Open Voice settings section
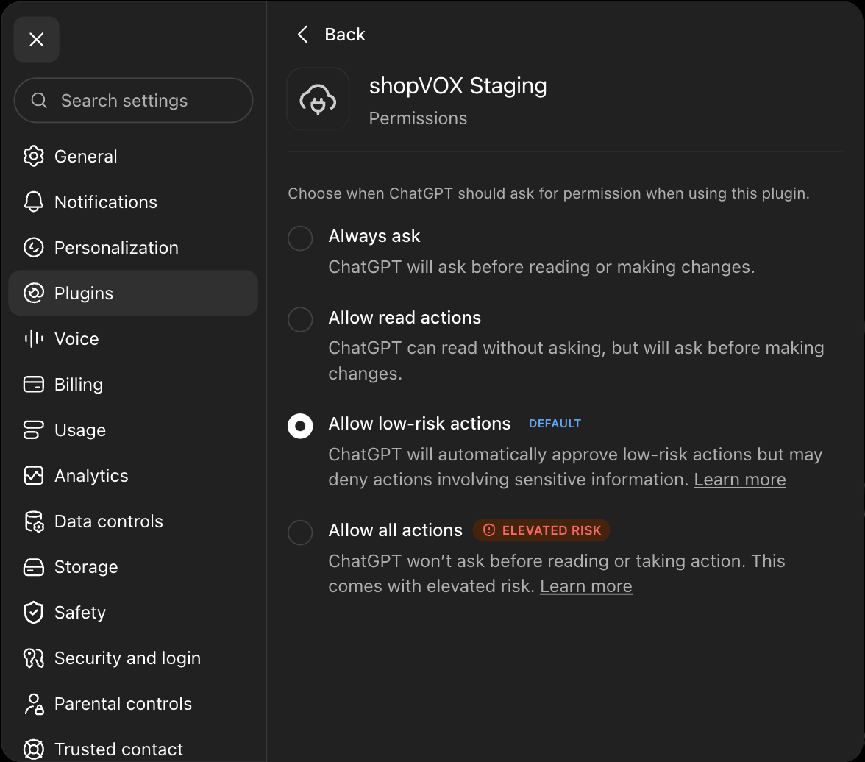This screenshot has width=865, height=762. 134,338
